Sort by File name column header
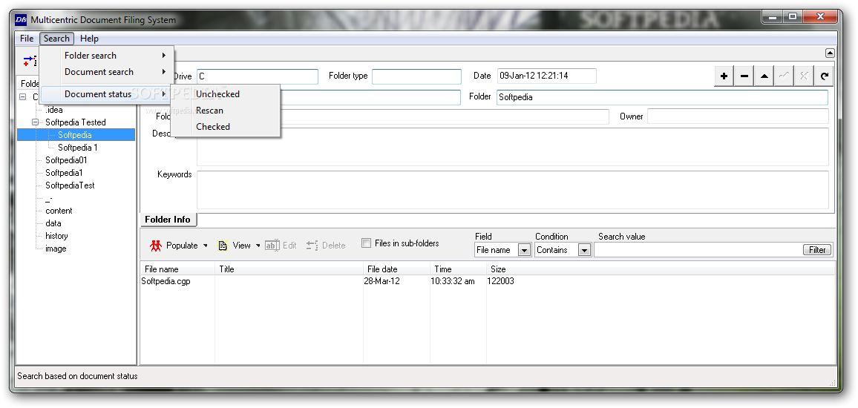This screenshot has width=858, height=408. (178, 269)
